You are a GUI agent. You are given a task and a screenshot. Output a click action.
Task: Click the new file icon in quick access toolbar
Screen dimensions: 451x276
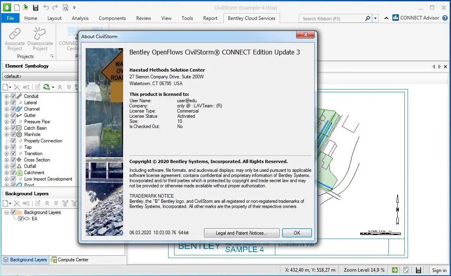tap(17, 8)
